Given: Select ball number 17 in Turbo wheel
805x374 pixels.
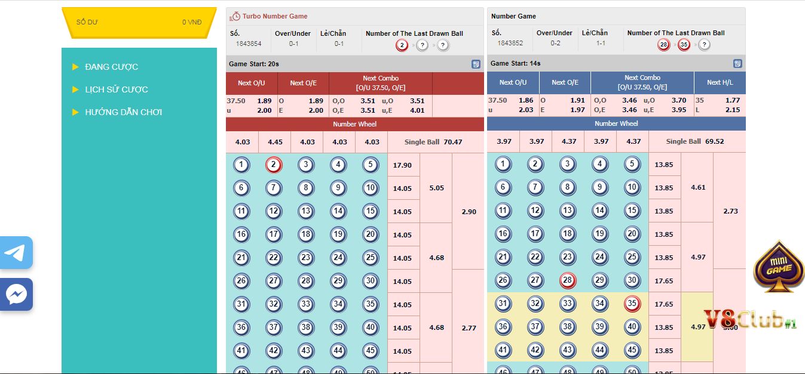Looking at the screenshot, I should [274, 234].
